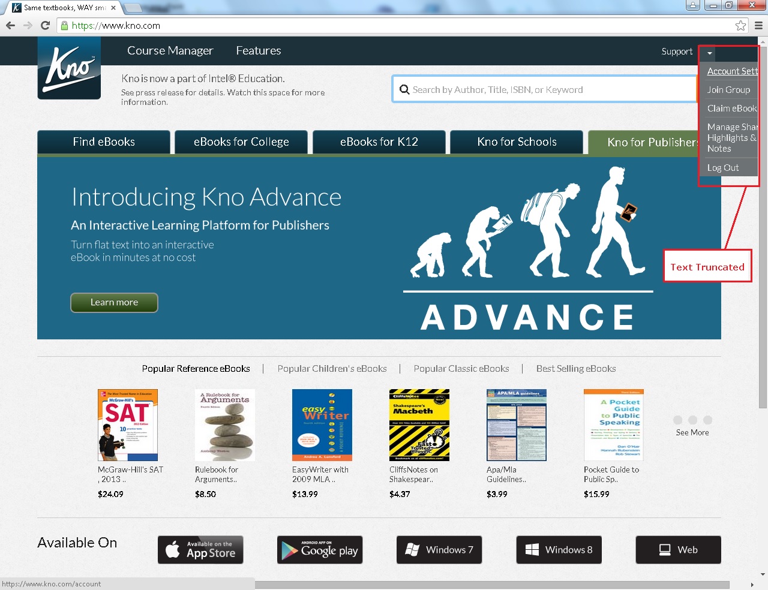Collapse the account dropdown arrow beside Support
The width and height of the screenshot is (768, 590).
tap(709, 53)
